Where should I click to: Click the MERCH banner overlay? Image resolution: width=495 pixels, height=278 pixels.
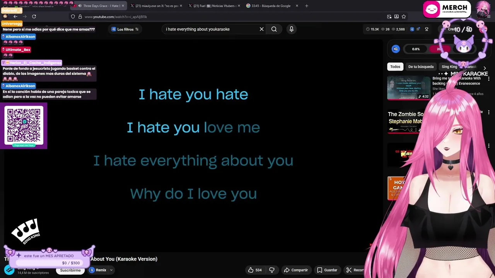tap(447, 9)
